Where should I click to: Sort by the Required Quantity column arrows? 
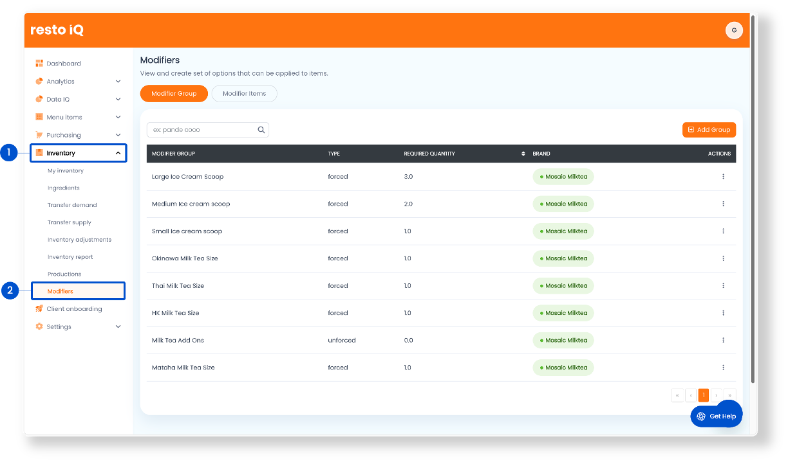coord(523,154)
